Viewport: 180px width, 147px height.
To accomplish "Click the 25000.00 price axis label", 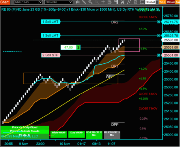I will click(x=171, y=135).
